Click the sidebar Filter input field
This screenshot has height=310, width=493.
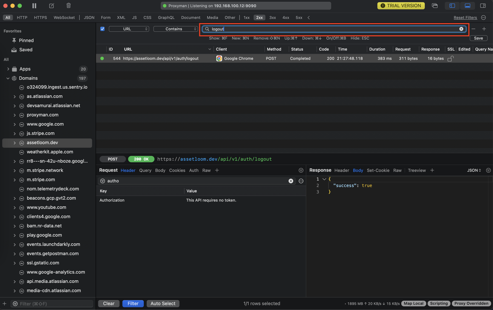[52, 304]
